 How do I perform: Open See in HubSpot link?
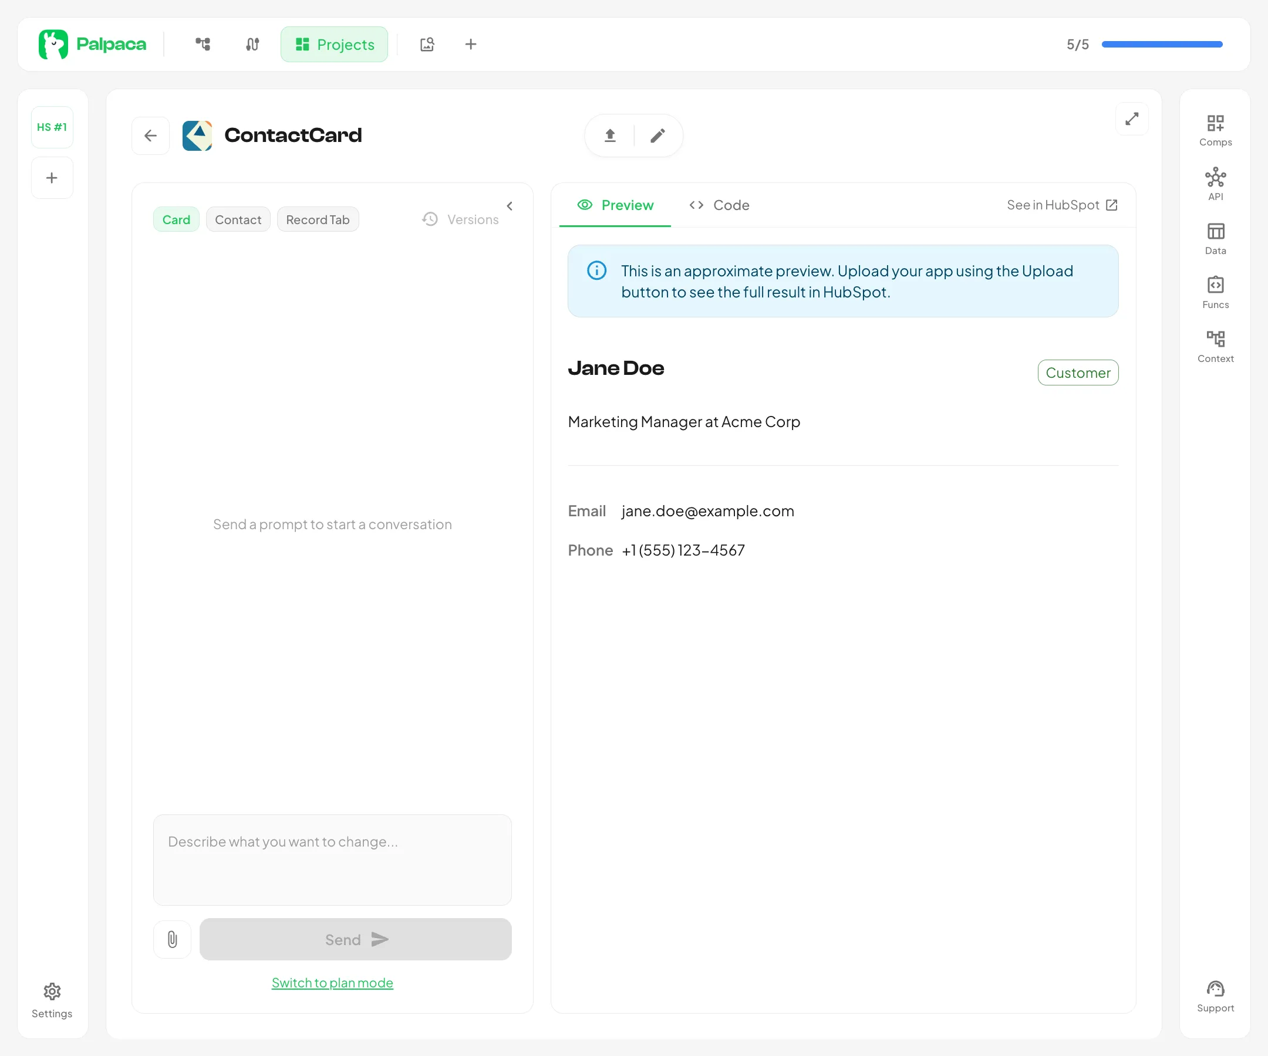click(x=1061, y=205)
